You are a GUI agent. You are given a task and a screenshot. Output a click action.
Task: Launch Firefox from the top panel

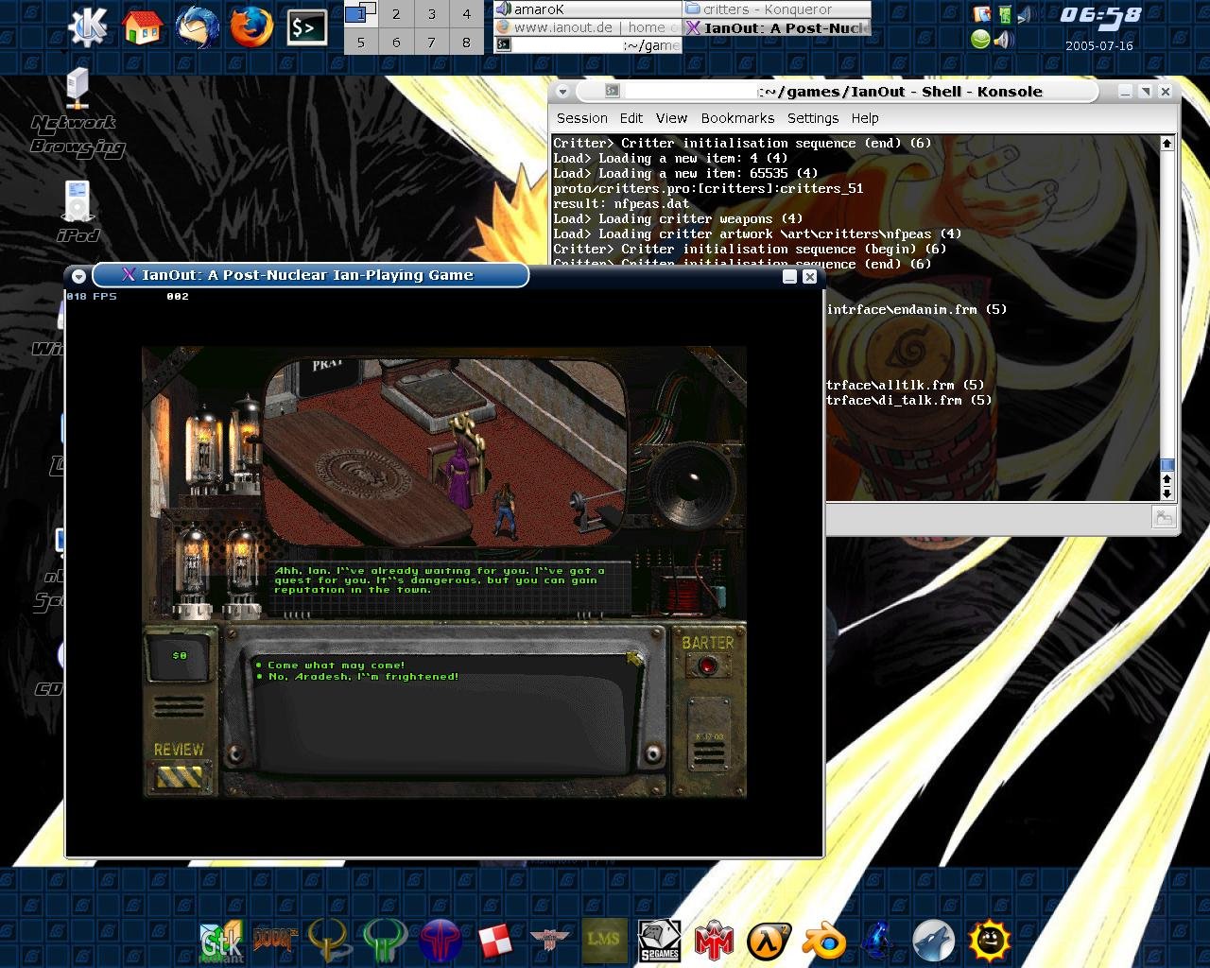tap(251, 26)
